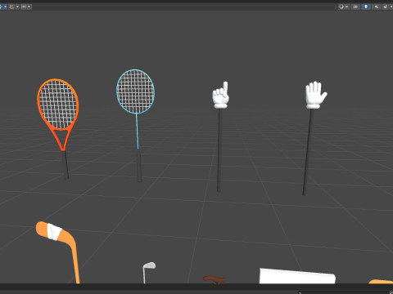This screenshot has width=393, height=294.
Task: Toggle the 2D view button
Action: tap(355, 7)
